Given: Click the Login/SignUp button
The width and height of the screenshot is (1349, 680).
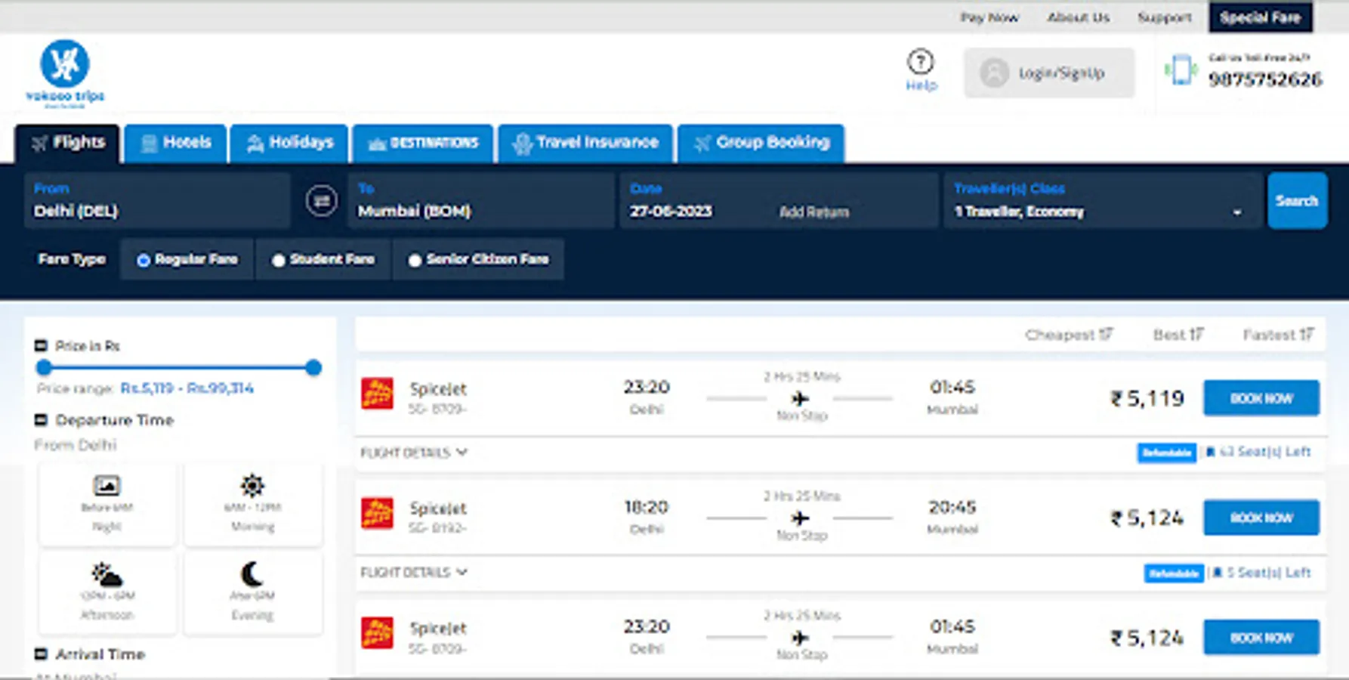Looking at the screenshot, I should coord(1049,73).
